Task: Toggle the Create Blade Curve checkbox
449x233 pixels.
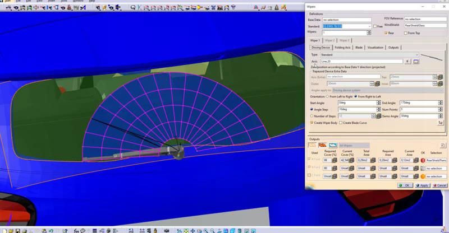Action: (x=340, y=123)
